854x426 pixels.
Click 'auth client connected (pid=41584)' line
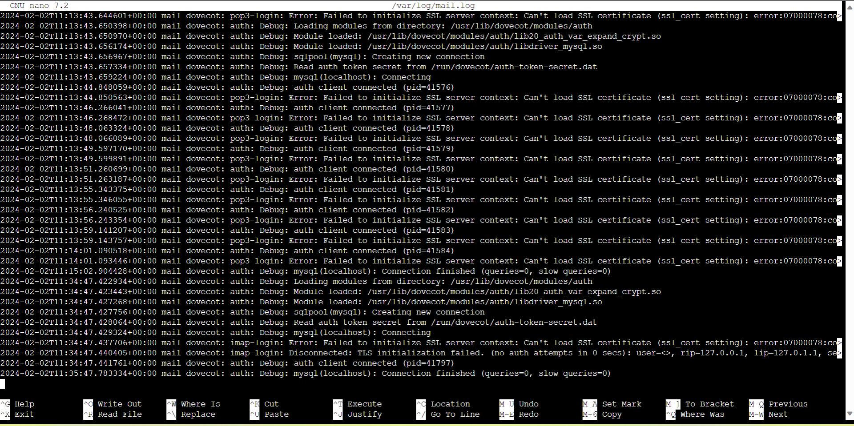(227, 251)
